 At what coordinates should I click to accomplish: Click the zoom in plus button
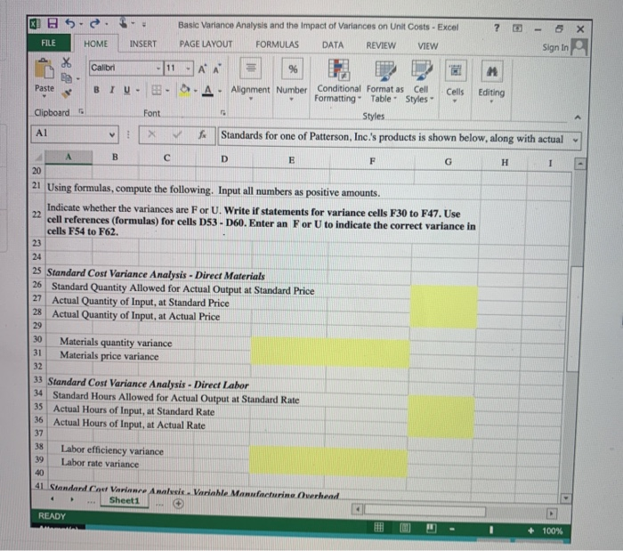(530, 531)
